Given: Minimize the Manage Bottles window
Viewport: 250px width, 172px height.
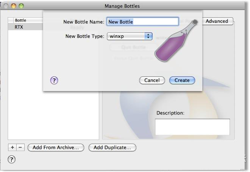Looking at the screenshot, I should pos(14,6).
